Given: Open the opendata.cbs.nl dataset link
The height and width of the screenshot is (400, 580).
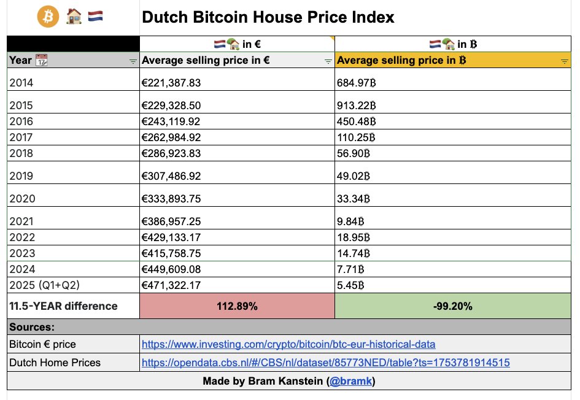Looking at the screenshot, I should (x=325, y=363).
